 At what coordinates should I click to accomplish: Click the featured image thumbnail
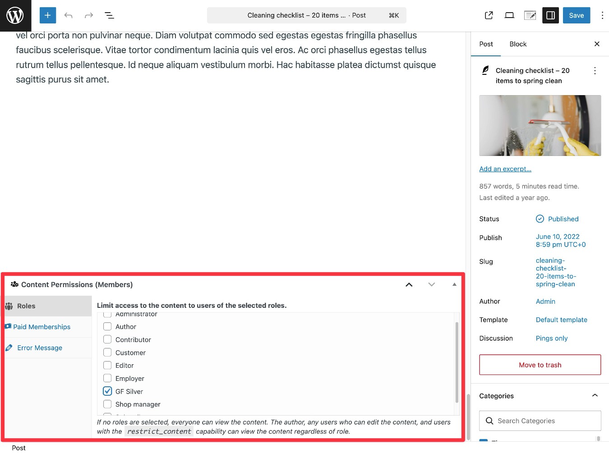point(540,125)
